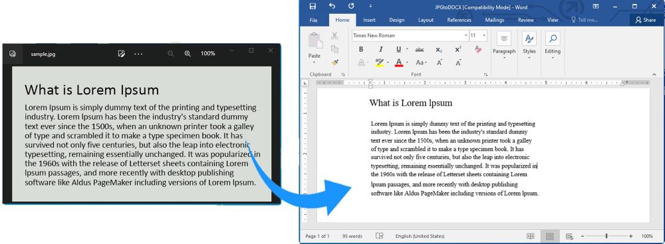Open the Layout tab
This screenshot has width=665, height=244.
tap(426, 20)
